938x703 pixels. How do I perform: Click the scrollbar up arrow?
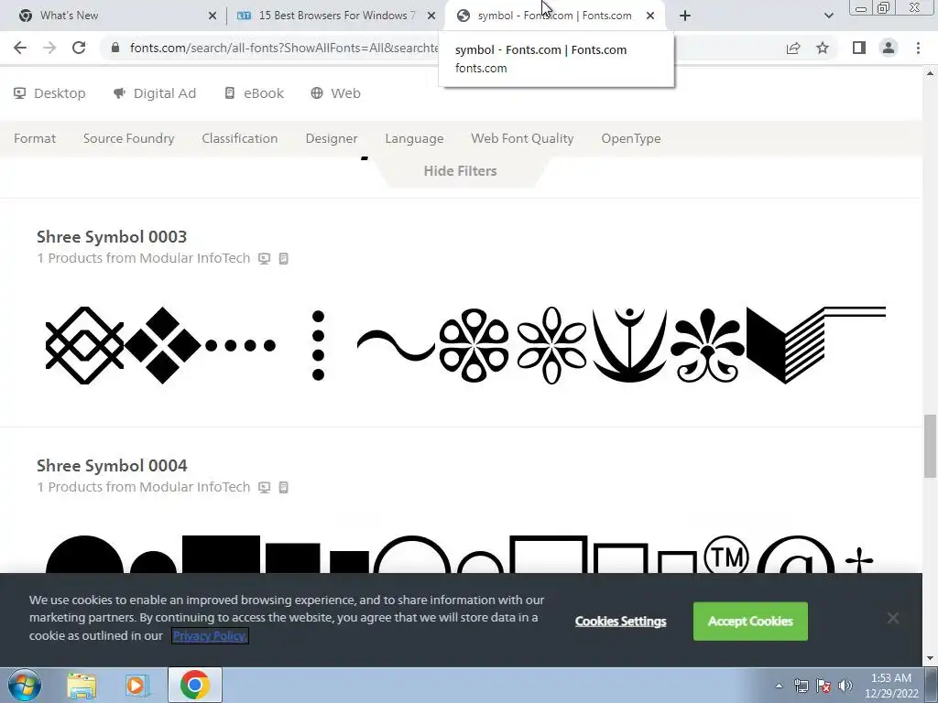coord(930,73)
